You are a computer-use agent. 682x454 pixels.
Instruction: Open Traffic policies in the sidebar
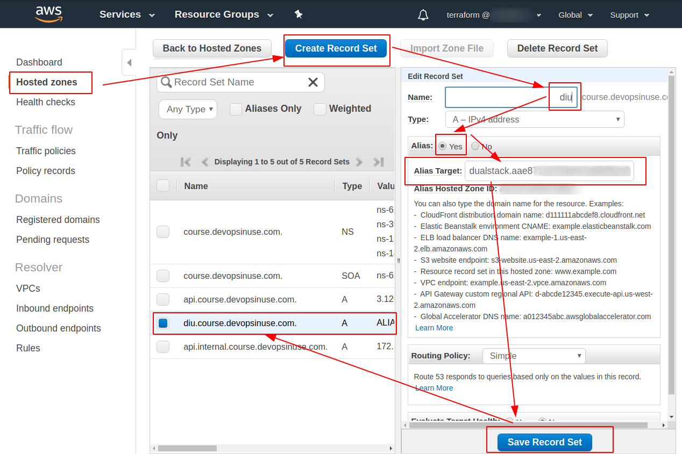[46, 151]
